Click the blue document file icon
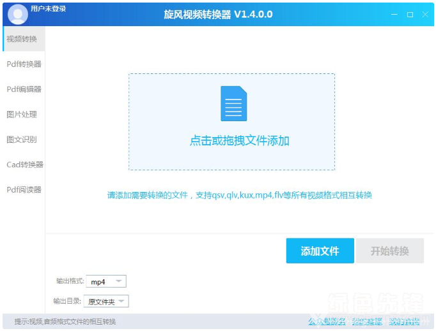The image size is (436, 331). (233, 103)
